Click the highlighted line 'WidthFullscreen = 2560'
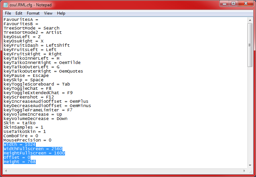Screen dimensions: 256x177 [33, 149]
